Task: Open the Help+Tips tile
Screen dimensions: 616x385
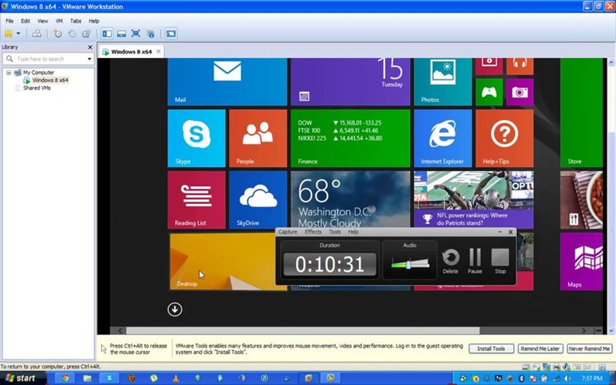Action: coord(504,138)
